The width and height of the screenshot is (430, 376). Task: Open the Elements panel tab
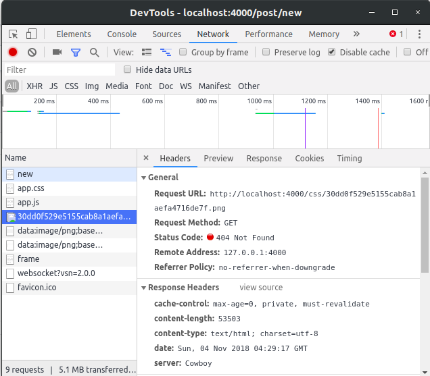(x=74, y=34)
